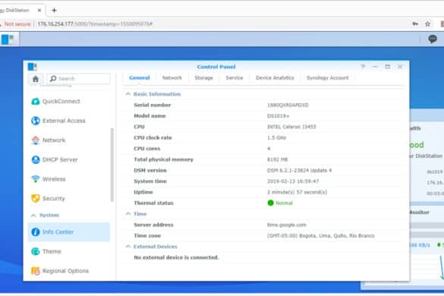Collapse the External Devices section
444x296 pixels.
(x=128, y=247)
